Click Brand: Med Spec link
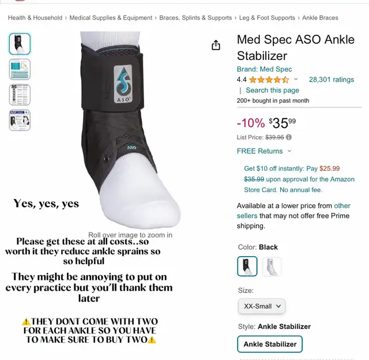Screen dimensions: 369x360 (x=264, y=69)
